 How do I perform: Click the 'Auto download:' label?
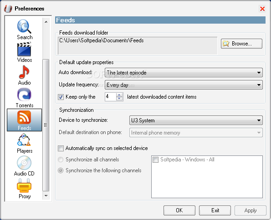click(76, 72)
